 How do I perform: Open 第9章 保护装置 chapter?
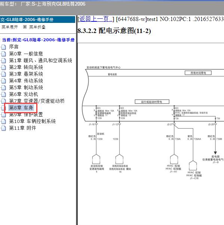point(26,114)
